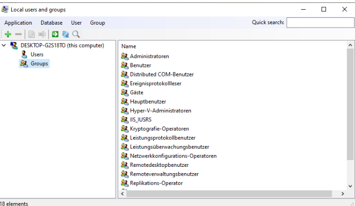Click the Kryptografie-Operatoren group icon

click(x=124, y=129)
